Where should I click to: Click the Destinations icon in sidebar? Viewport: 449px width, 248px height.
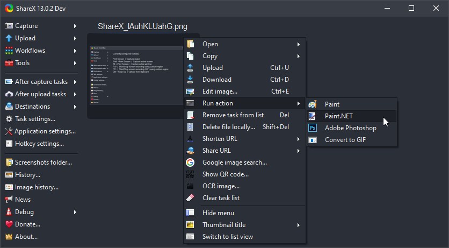click(9, 107)
